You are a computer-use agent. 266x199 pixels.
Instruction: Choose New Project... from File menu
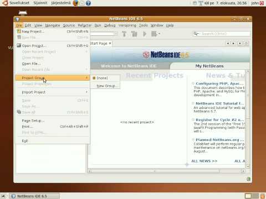click(x=53, y=32)
